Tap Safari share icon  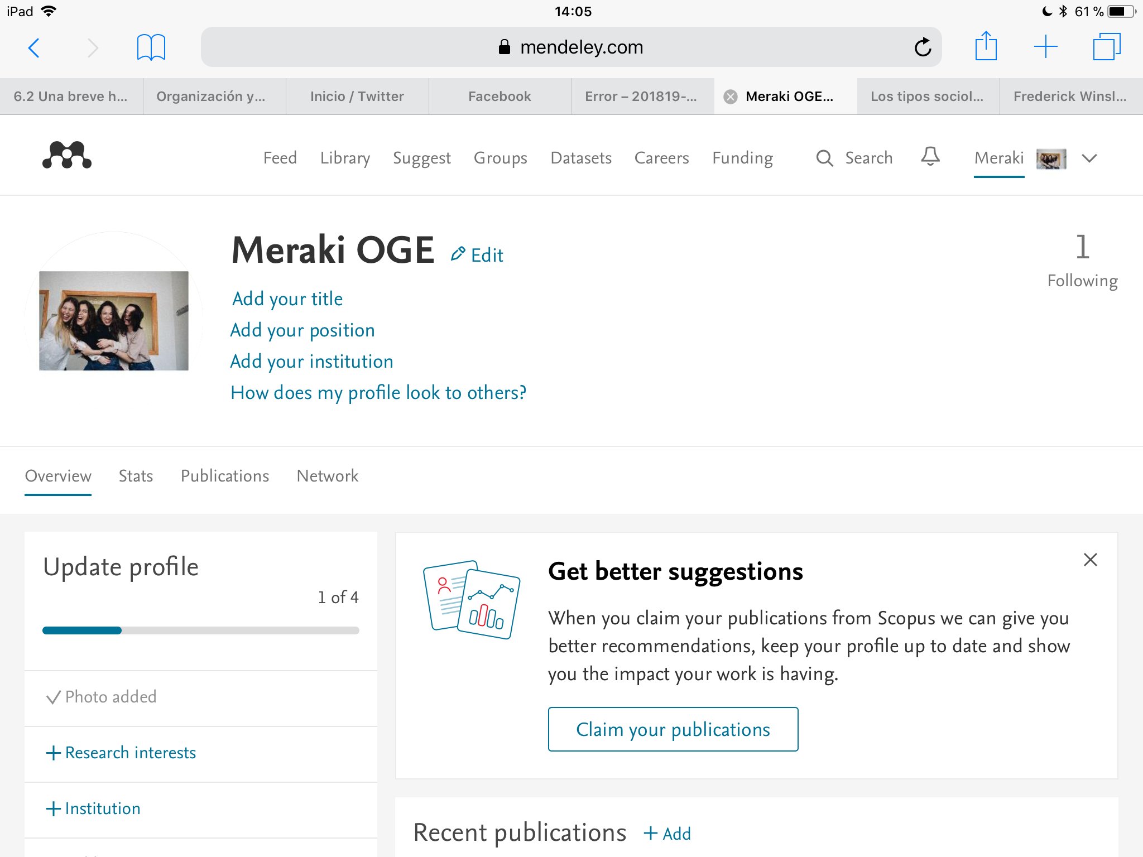(986, 47)
